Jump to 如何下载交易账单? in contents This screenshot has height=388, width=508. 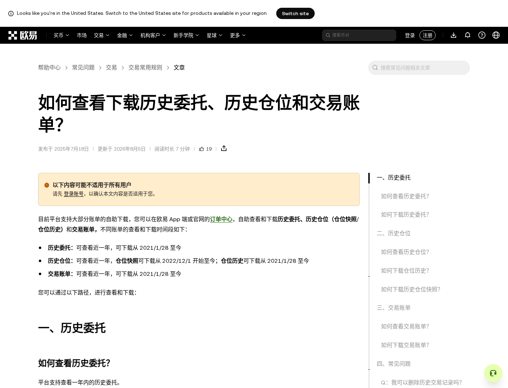405,345
